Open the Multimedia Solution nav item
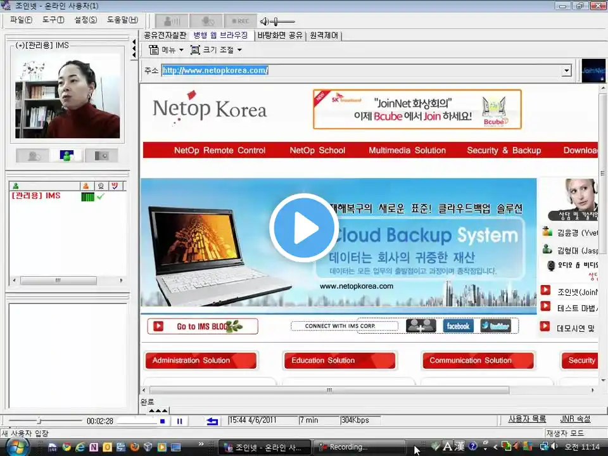608x456 pixels. coord(407,151)
